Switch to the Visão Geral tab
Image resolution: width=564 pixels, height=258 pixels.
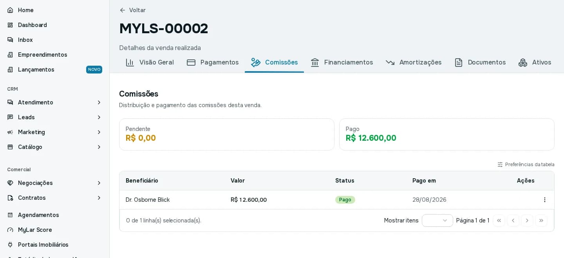150,63
